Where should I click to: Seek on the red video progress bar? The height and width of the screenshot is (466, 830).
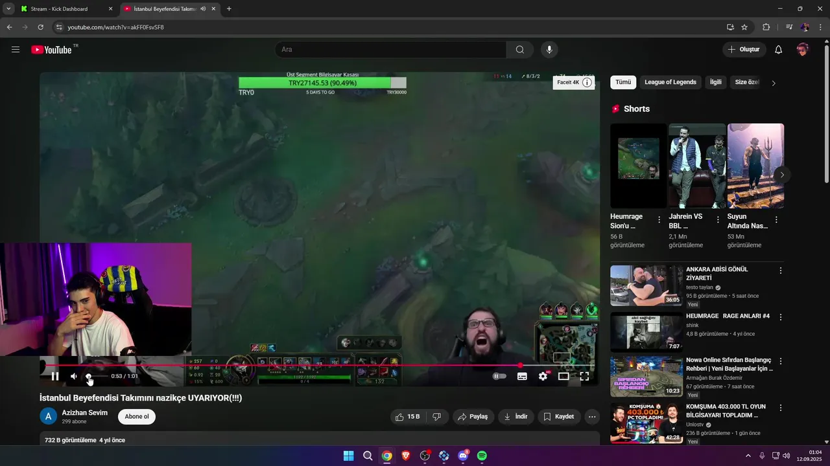[319, 366]
